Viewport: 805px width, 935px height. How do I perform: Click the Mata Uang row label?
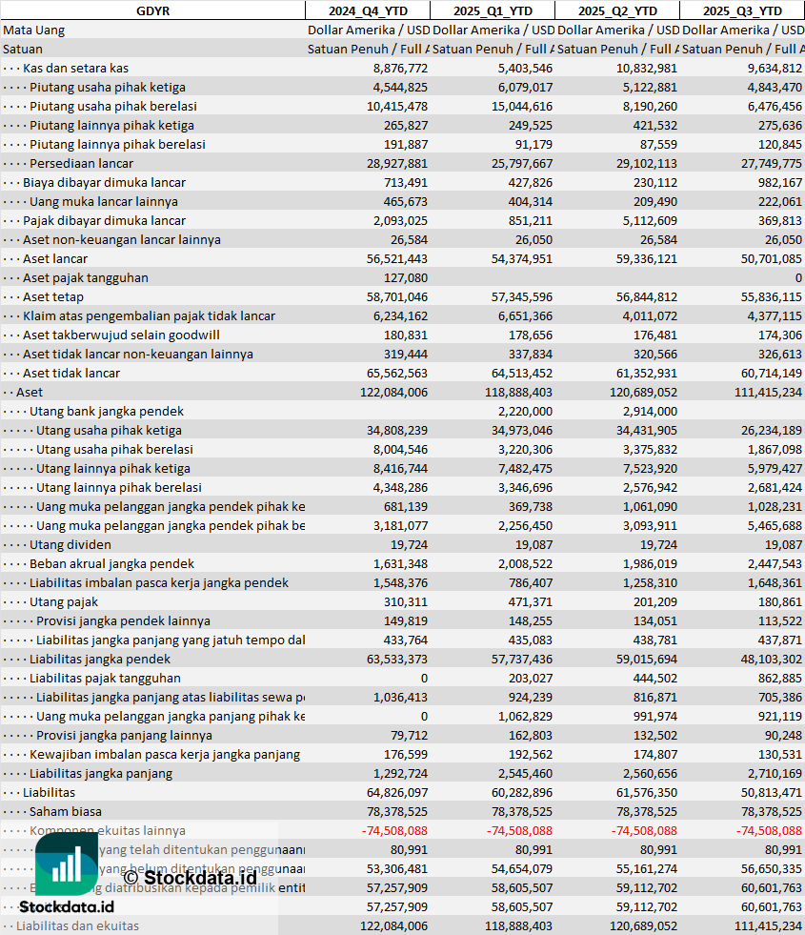point(34,30)
